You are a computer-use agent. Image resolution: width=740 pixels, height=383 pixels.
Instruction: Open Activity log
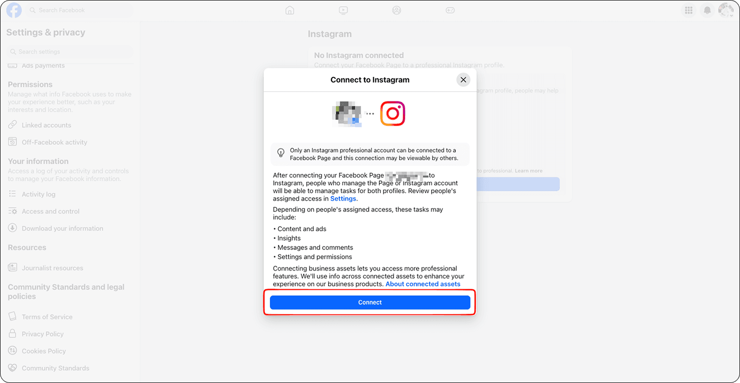pyautogui.click(x=38, y=194)
